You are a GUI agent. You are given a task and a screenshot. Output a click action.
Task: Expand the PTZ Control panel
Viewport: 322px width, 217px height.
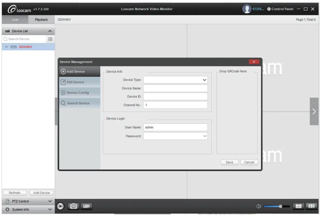click(50, 201)
